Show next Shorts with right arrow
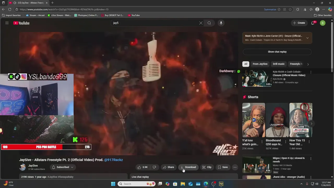 coord(311,124)
